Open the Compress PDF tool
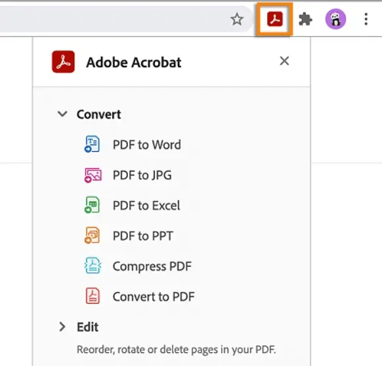Screen dimensions: 382x366 [x=152, y=266]
